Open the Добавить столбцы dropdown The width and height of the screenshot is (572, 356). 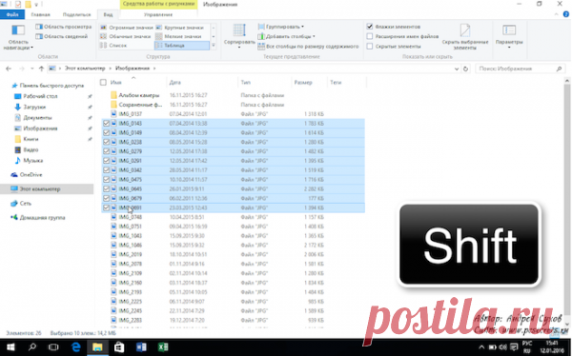(x=286, y=36)
